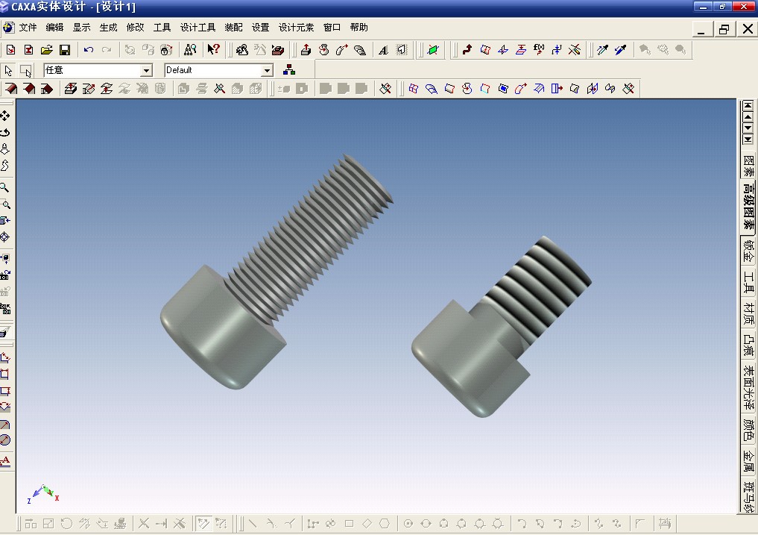758x535 pixels.
Task: Switch to the 颜色 catalog tab
Action: pyautogui.click(x=748, y=430)
